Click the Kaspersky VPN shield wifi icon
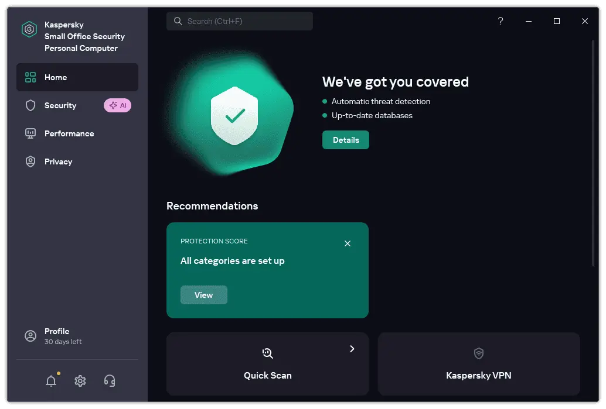The image size is (606, 409). pyautogui.click(x=479, y=353)
